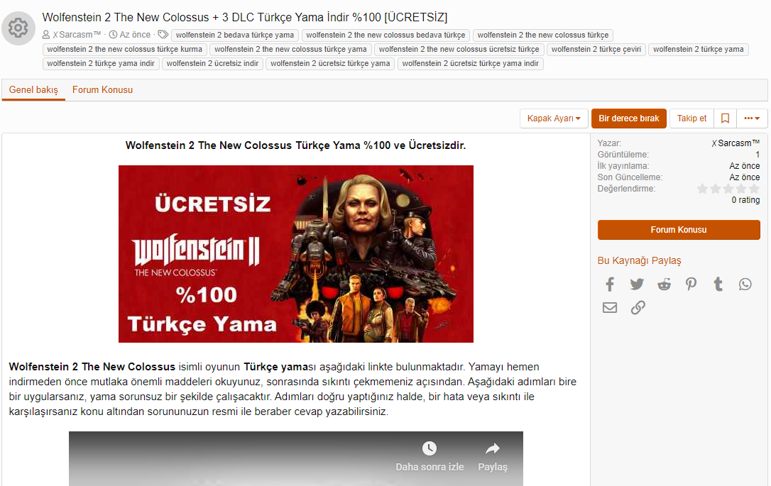This screenshot has height=486, width=771.
Task: Click the gear resource icon
Action: [x=18, y=28]
